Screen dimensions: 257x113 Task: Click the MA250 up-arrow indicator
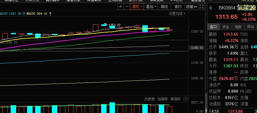tap(50, 14)
